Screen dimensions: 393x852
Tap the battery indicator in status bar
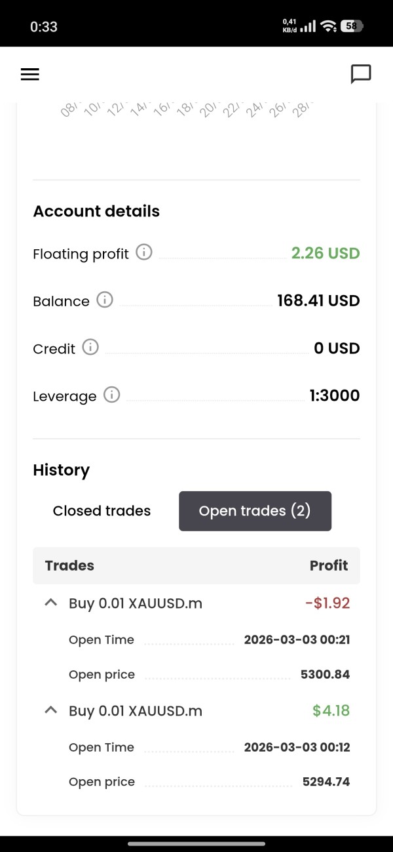click(352, 26)
